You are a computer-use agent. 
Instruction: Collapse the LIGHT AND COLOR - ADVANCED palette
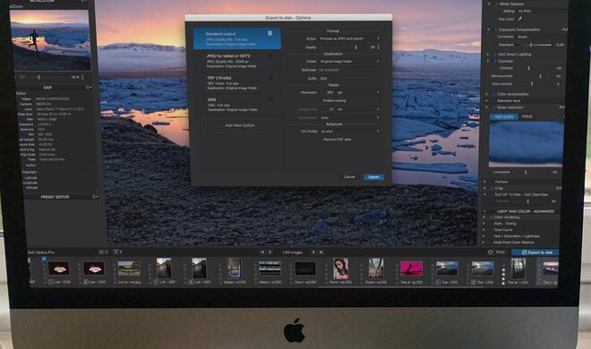484,211
